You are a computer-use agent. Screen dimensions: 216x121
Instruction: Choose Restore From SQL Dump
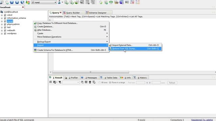[135, 48]
